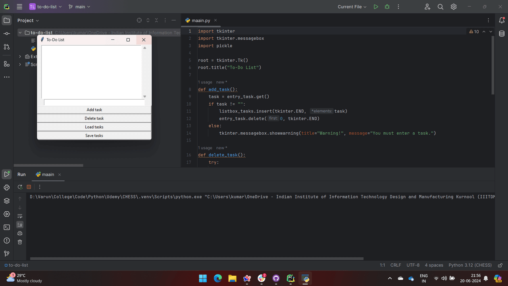Toggle read-only lock in status bar

[x=500, y=265]
